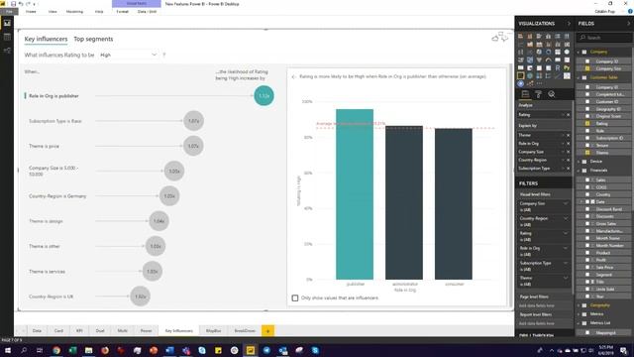
Task: Click the thumbs up feedback icon
Action: (495, 38)
